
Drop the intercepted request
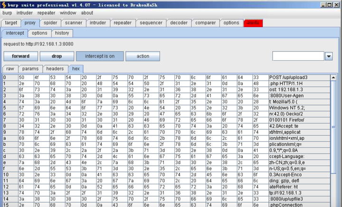click(x=57, y=56)
